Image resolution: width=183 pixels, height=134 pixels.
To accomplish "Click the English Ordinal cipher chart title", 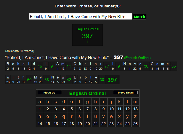I will [x=87, y=94].
